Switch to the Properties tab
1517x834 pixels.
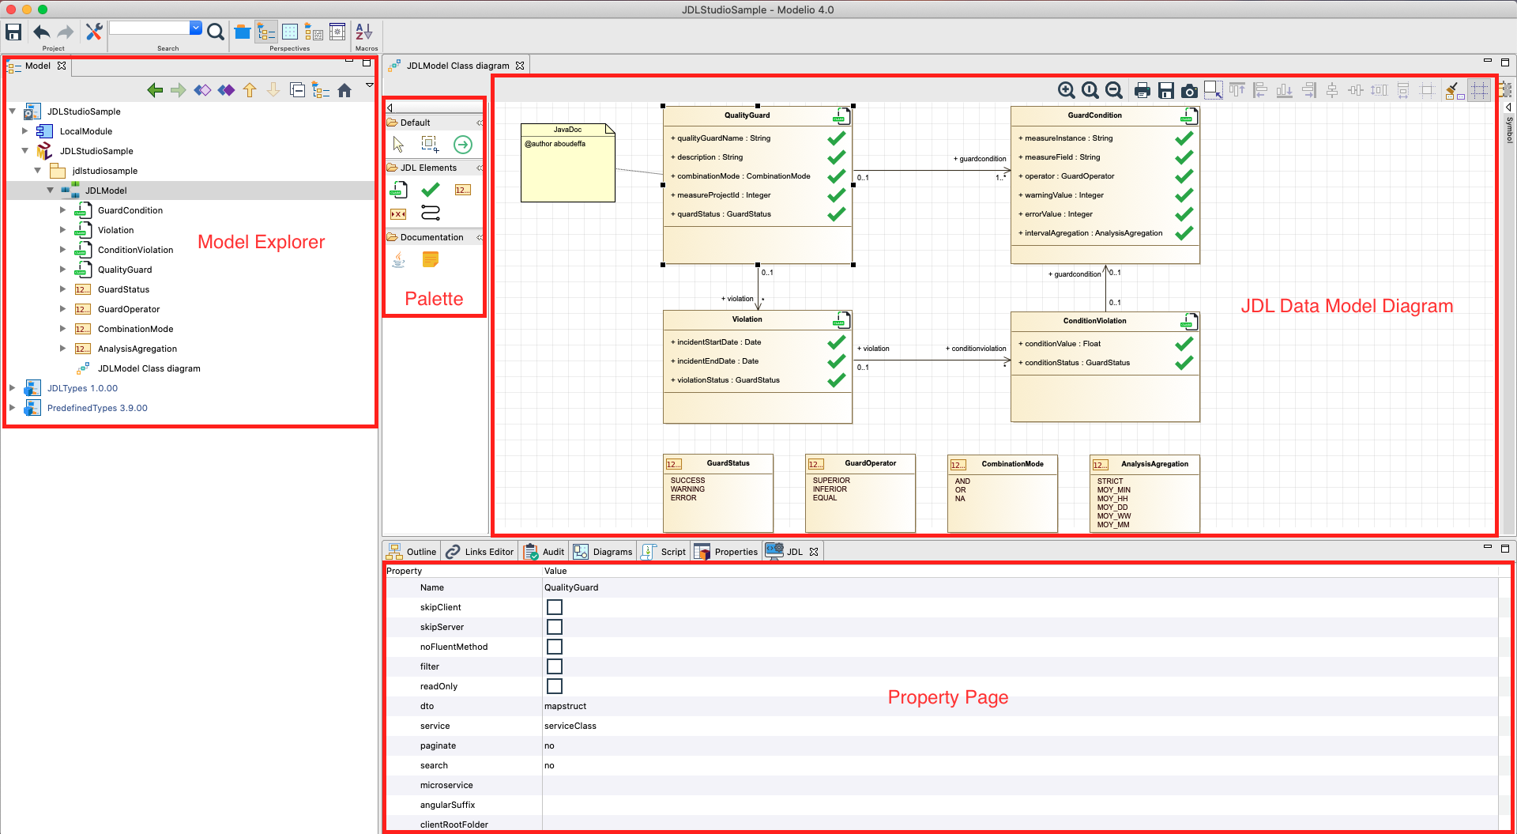pyautogui.click(x=726, y=552)
